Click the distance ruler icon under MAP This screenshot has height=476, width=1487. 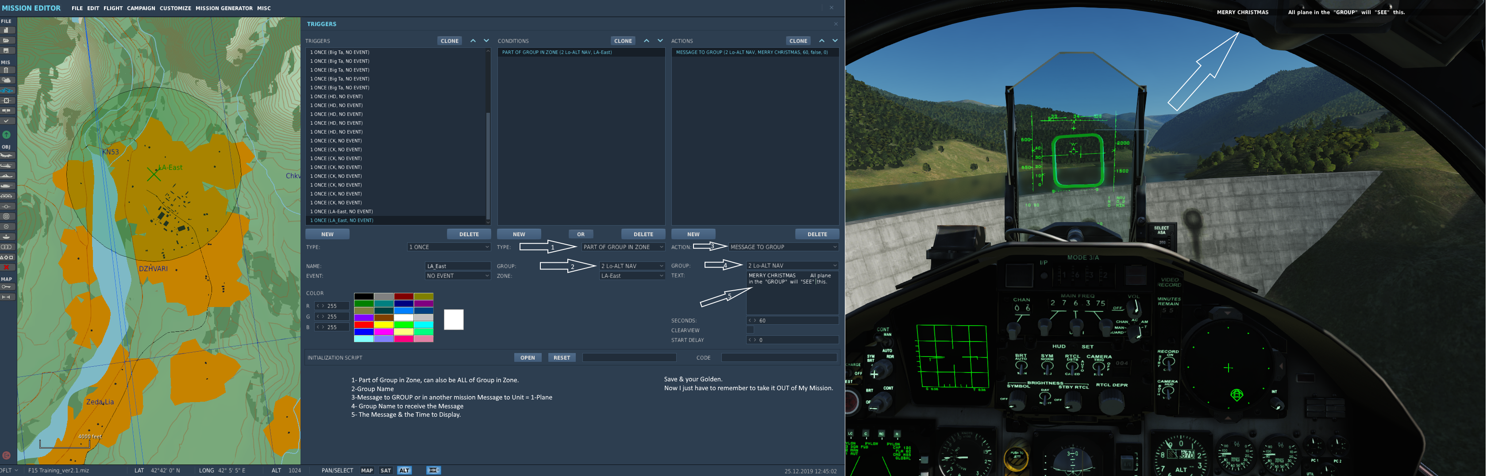7,296
